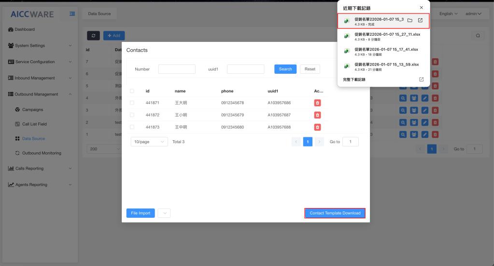This screenshot has height=266, width=494.
Task: Open contacts icon for data source id 4
Action: pyautogui.click(x=414, y=98)
